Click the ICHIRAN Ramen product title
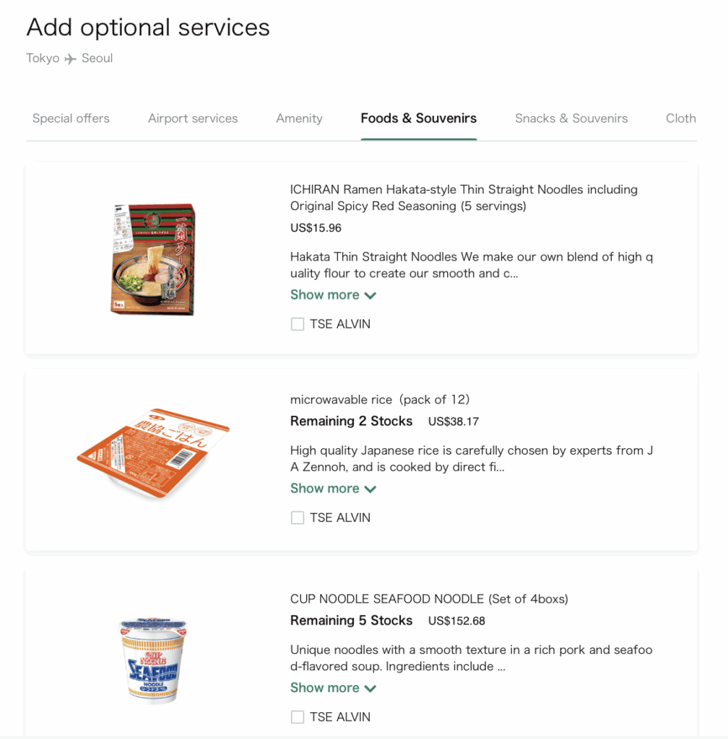The image size is (728, 739). coord(464,198)
